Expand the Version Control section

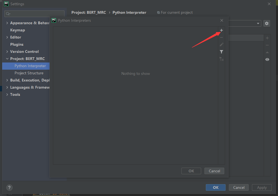(x=7, y=51)
